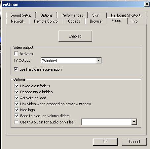150x149 pixels.
Task: Select the Codecs tab
Action: [x=74, y=21]
